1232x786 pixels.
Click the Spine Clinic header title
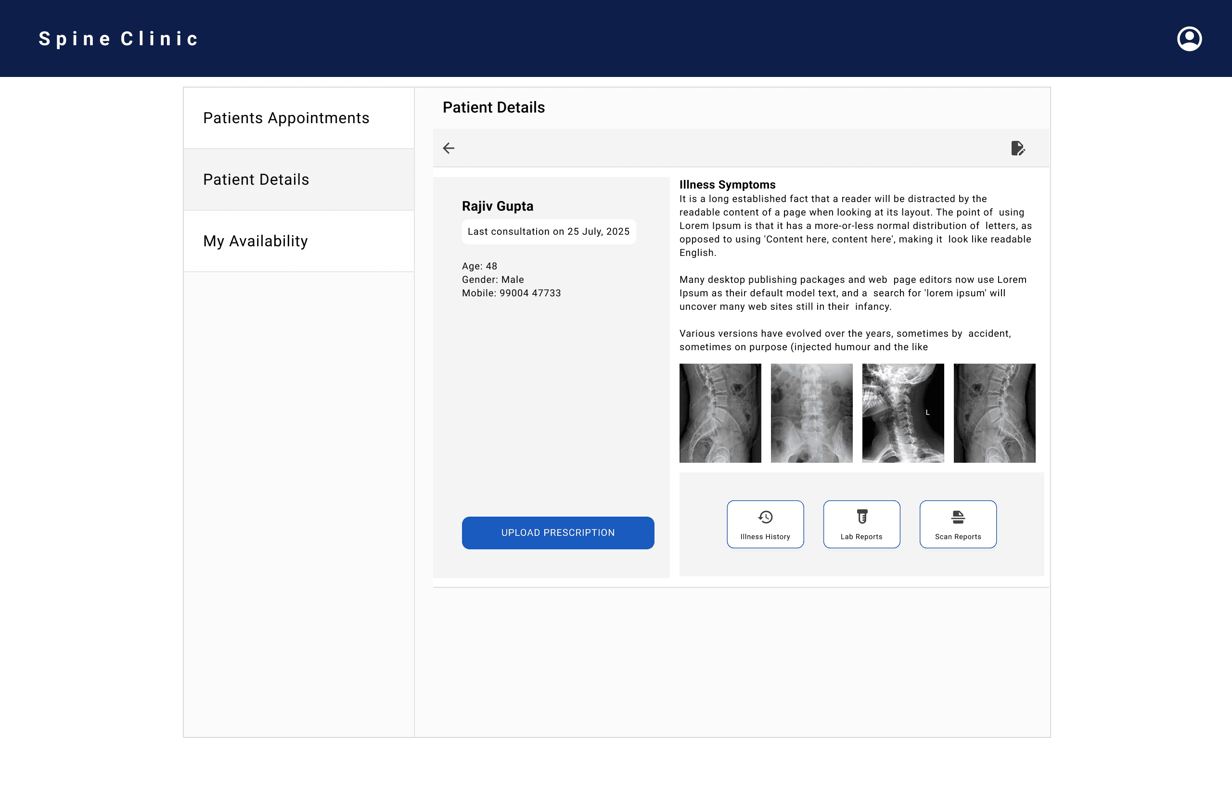coord(119,39)
